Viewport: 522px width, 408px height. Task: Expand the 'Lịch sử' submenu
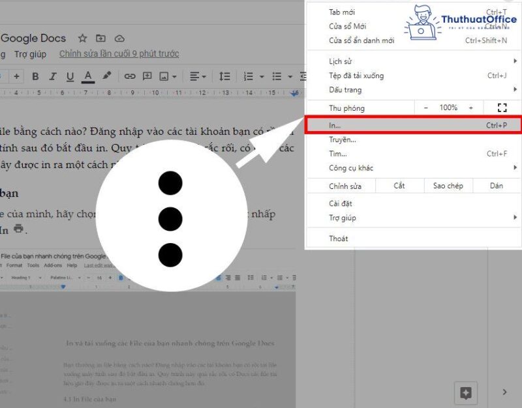pos(413,61)
